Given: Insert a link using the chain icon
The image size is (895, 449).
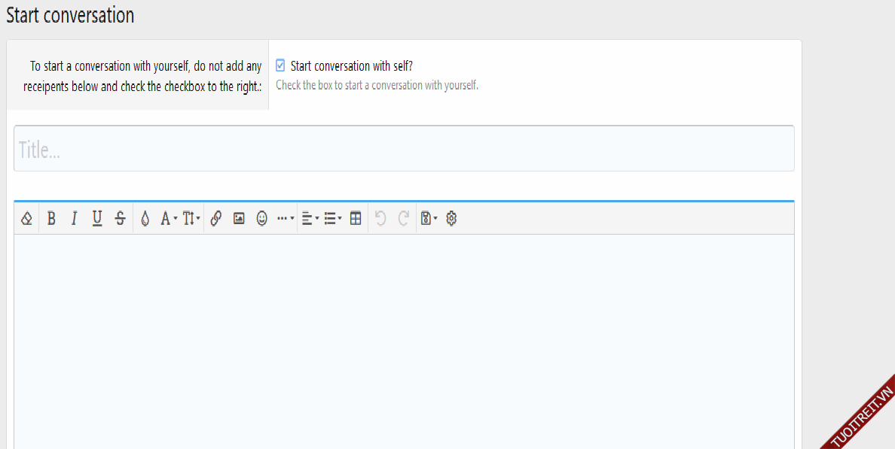Looking at the screenshot, I should 216,219.
